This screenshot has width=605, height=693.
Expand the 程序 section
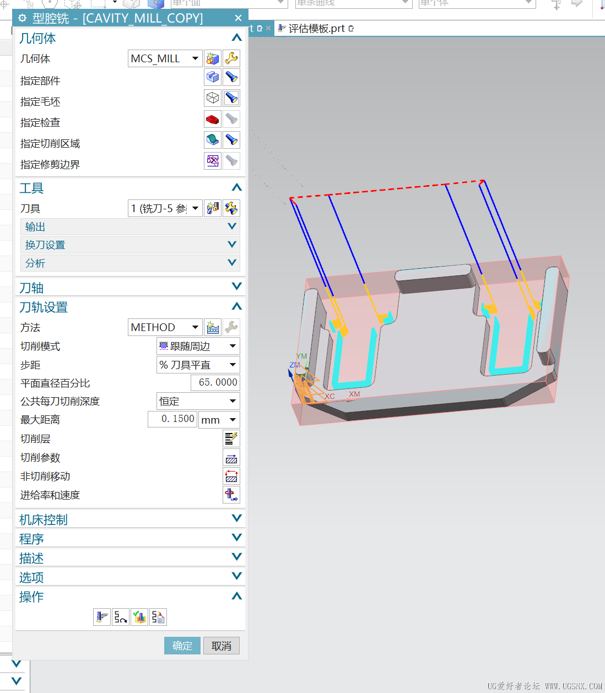point(236,538)
